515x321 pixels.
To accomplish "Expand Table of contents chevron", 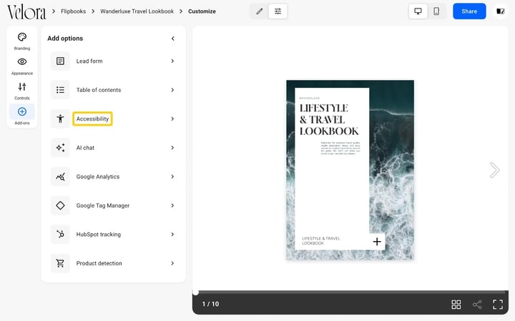I will 172,90.
